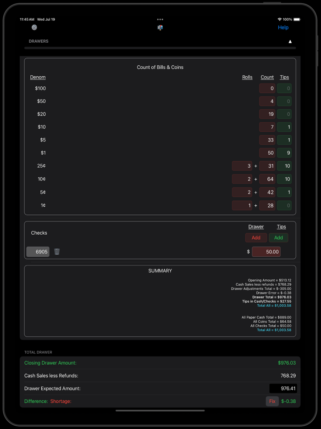
Task: Tap the DRAWERS section label
Action: [x=39, y=41]
